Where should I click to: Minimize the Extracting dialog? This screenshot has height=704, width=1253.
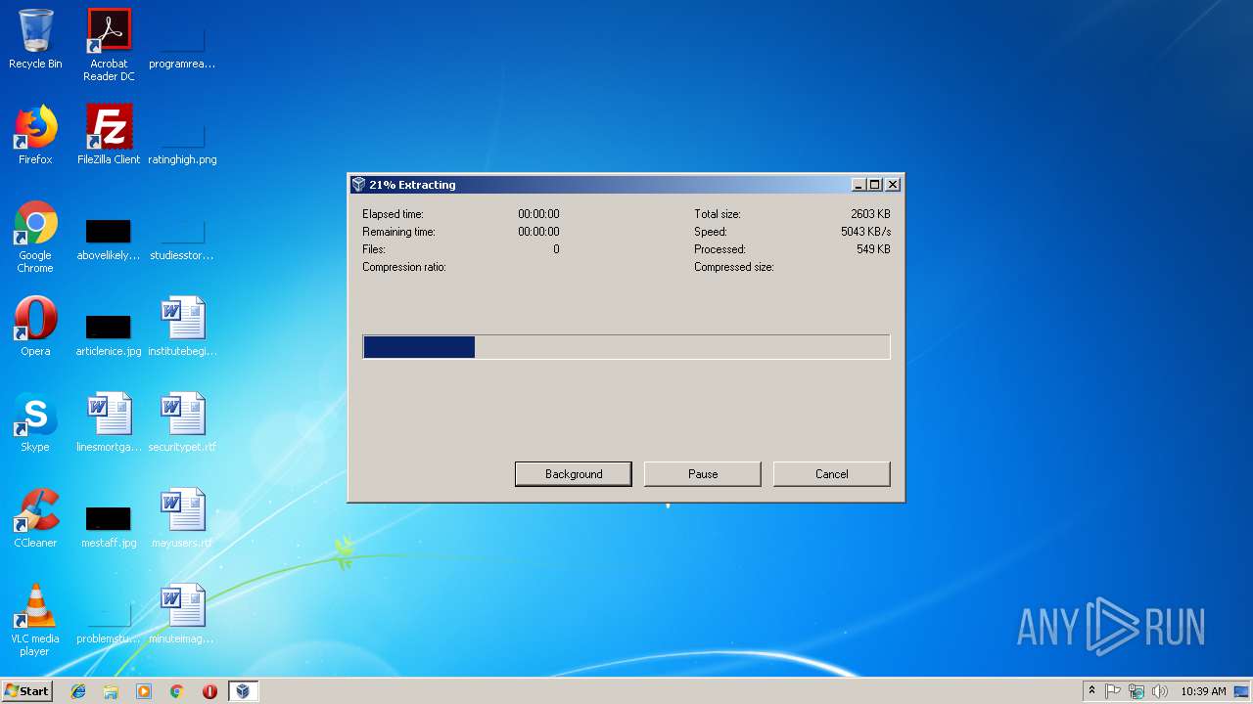(x=859, y=185)
